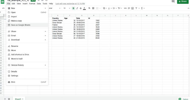Image resolution: width=190 pixels, height=100 pixels.
Task: Click the insert link icon
Action: tap(125, 8)
